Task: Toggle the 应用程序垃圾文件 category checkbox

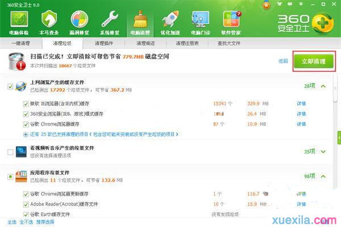Action: coord(10,177)
